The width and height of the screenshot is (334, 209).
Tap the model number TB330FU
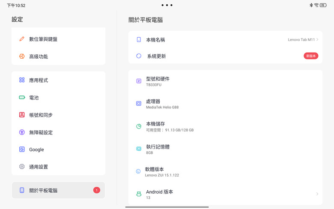154,85
